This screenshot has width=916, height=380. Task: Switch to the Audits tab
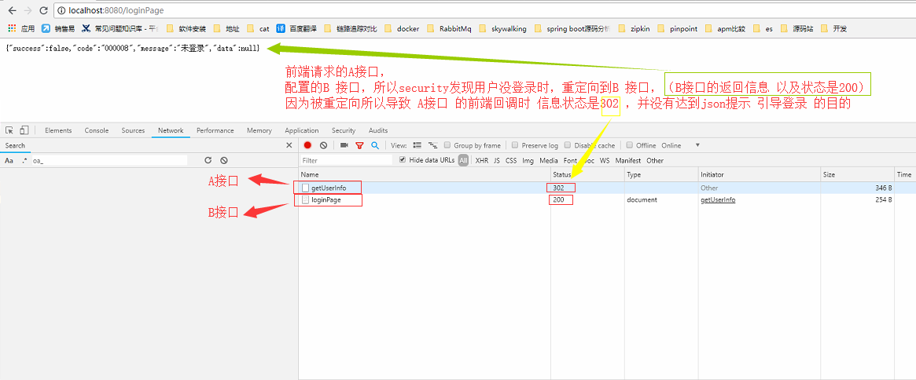coord(378,130)
